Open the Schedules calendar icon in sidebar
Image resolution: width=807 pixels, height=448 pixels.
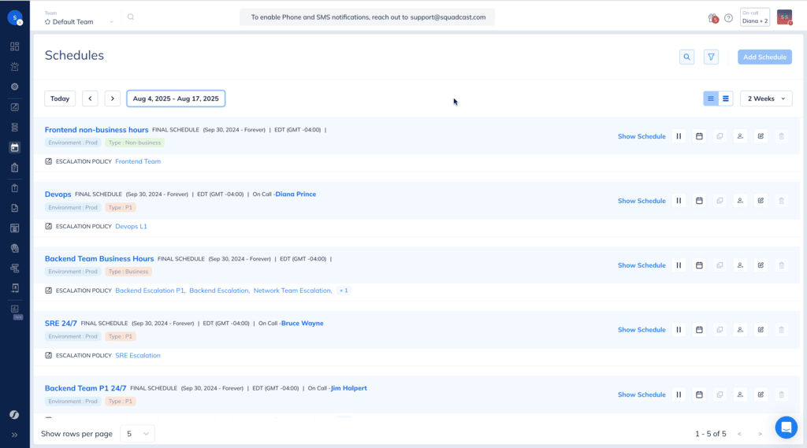pyautogui.click(x=15, y=147)
